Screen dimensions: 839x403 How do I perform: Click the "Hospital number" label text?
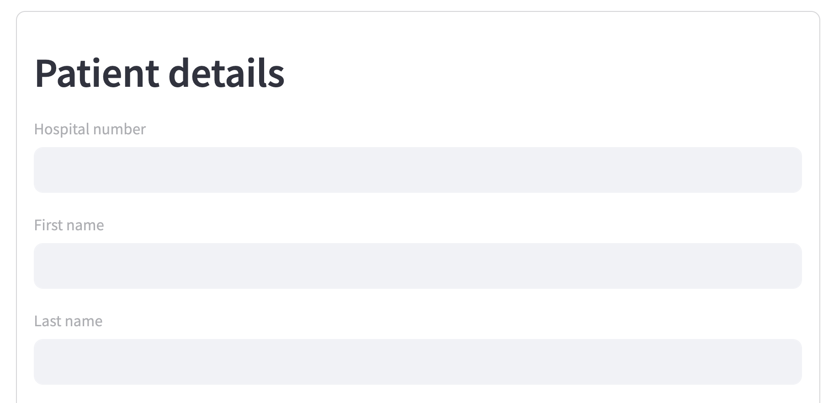(90, 129)
